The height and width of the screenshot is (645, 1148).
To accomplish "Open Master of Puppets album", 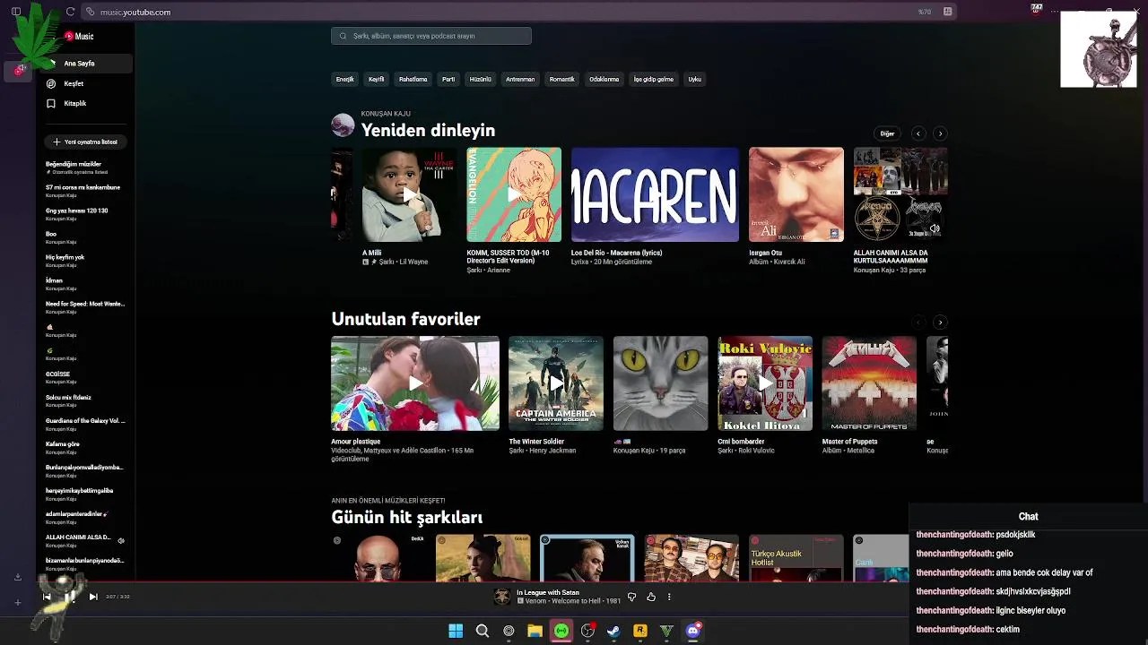I will point(869,383).
